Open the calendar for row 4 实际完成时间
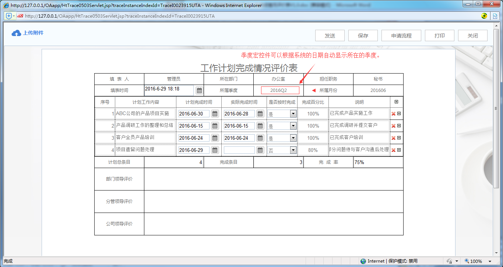 tap(260, 150)
